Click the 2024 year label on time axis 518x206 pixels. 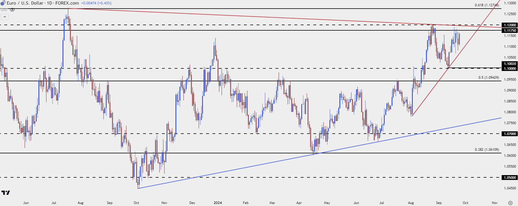(x=218, y=203)
